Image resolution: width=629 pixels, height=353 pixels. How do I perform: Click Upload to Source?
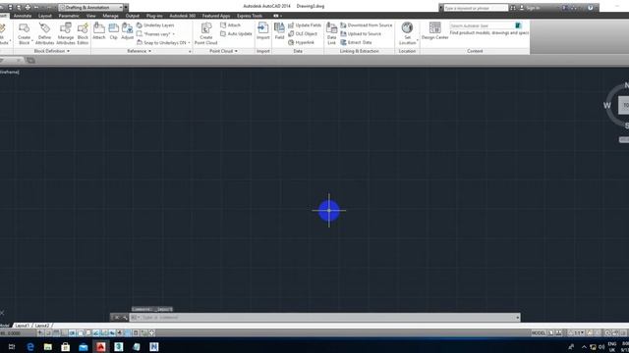[x=361, y=34]
